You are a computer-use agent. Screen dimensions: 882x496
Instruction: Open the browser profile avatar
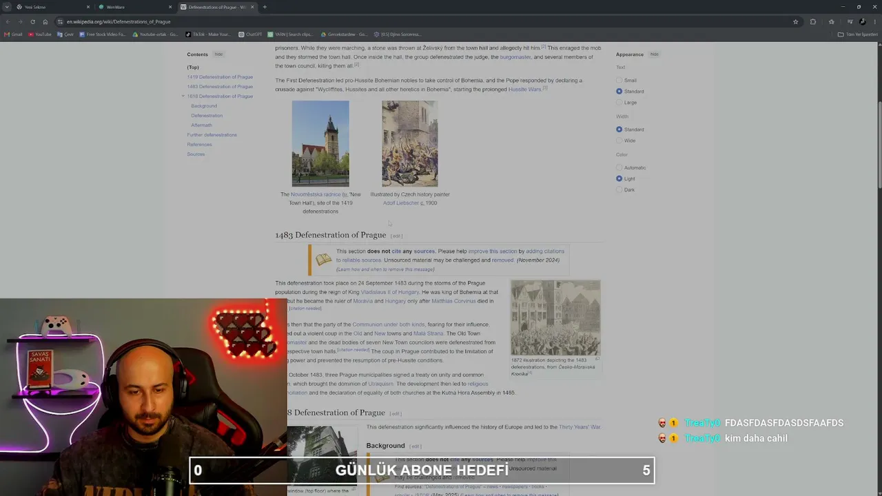(862, 21)
